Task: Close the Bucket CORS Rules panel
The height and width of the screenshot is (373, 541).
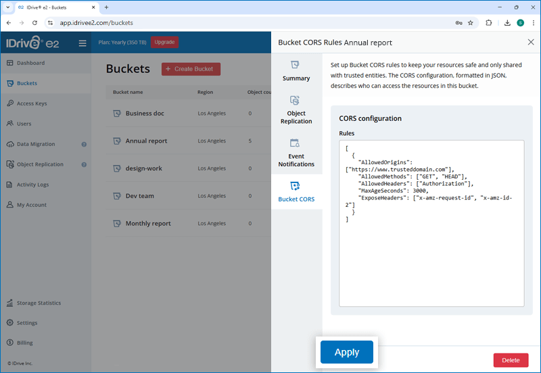Action: click(x=530, y=42)
